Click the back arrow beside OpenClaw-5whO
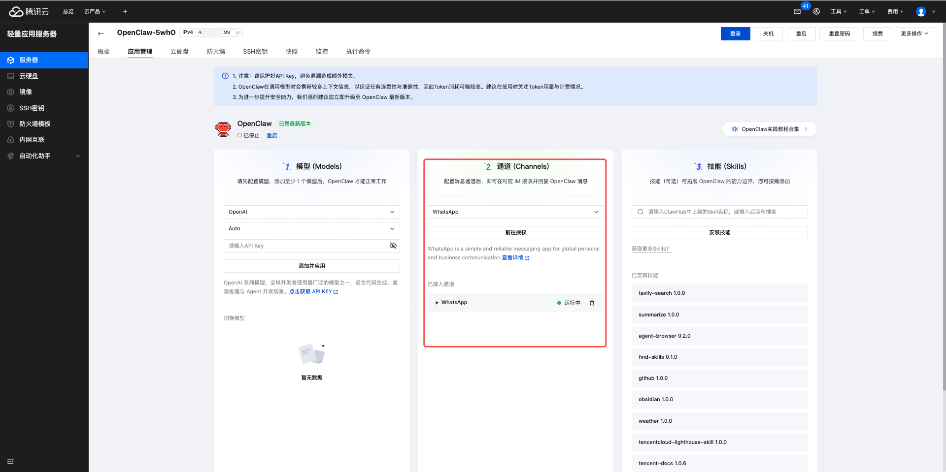Image resolution: width=946 pixels, height=472 pixels. click(101, 33)
